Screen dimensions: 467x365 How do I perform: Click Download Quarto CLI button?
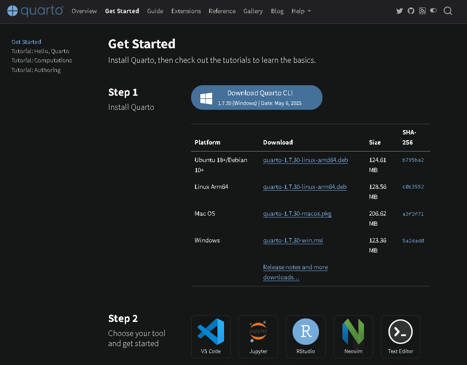coord(257,98)
